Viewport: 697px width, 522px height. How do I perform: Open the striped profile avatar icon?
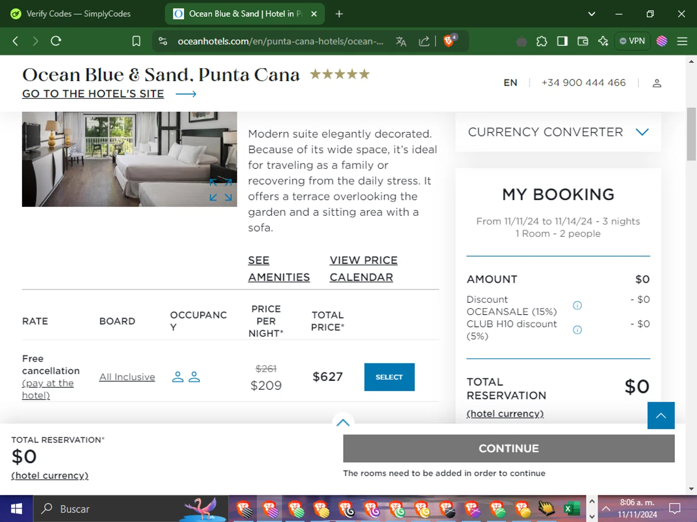(x=662, y=41)
